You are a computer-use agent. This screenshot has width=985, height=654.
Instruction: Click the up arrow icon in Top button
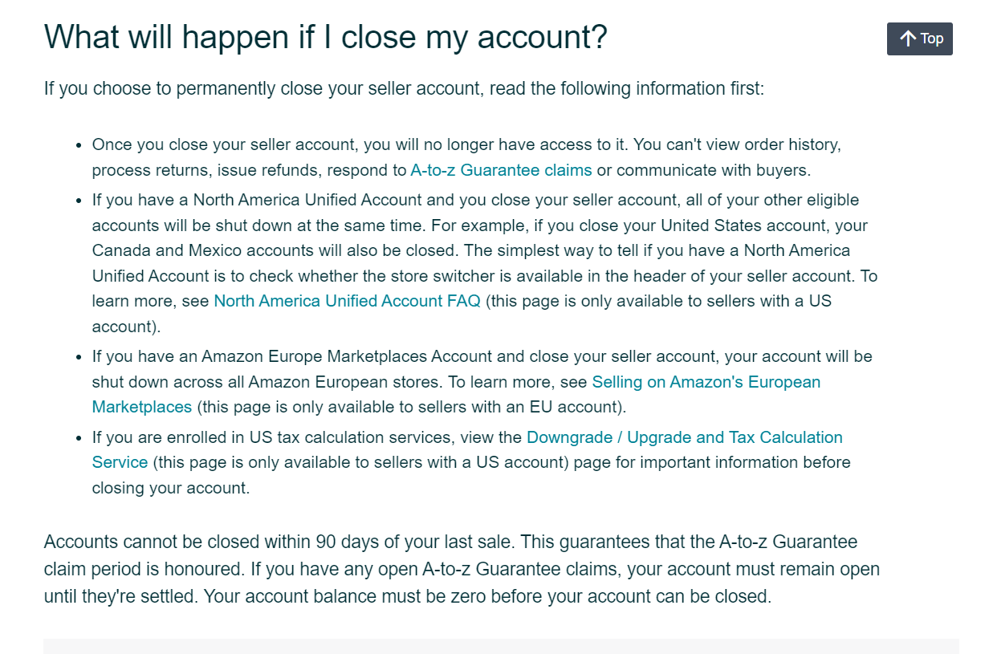(908, 39)
